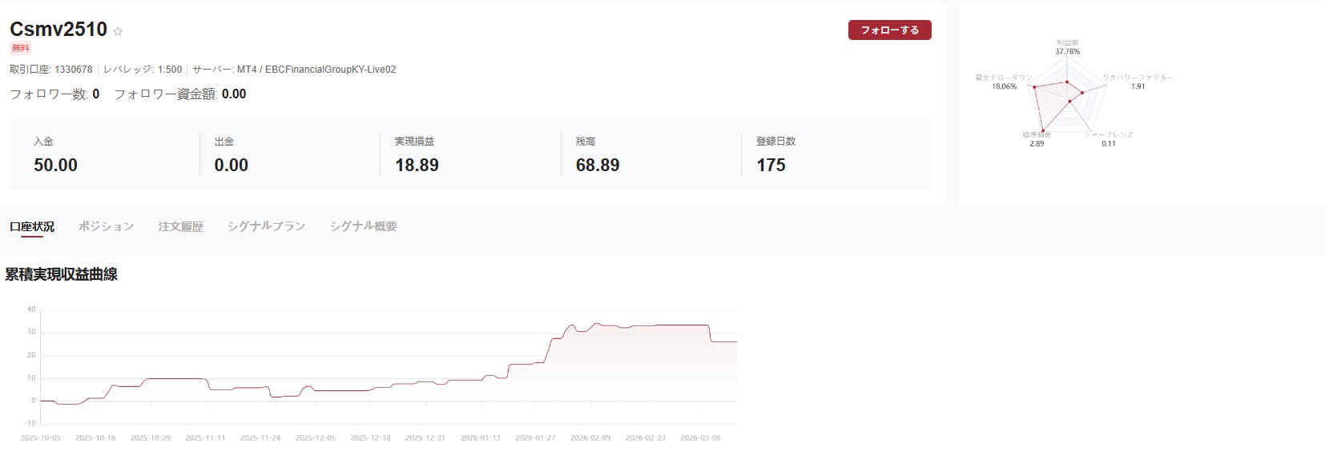This screenshot has height=463, width=1325.
Task: Click the favorite star next to Csmv2510
Action: coord(118,32)
